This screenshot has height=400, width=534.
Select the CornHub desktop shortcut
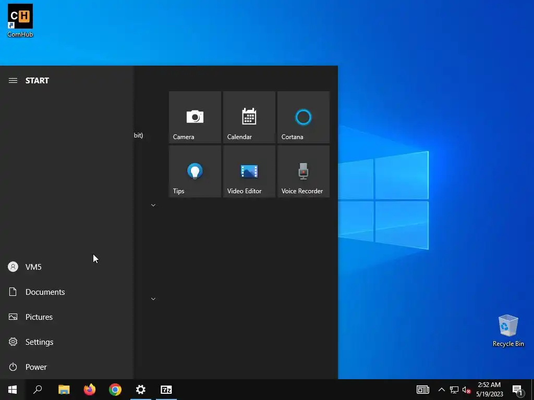click(20, 20)
